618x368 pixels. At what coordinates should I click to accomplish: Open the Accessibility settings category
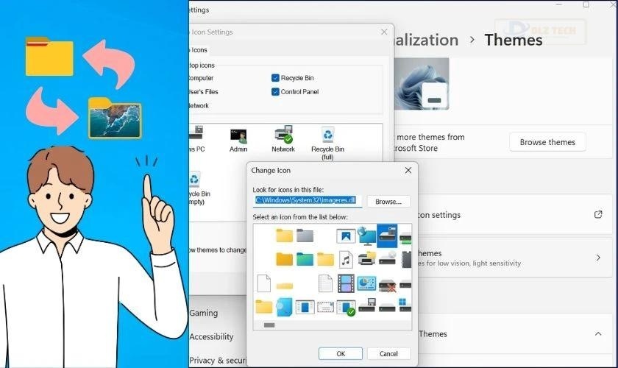(212, 337)
